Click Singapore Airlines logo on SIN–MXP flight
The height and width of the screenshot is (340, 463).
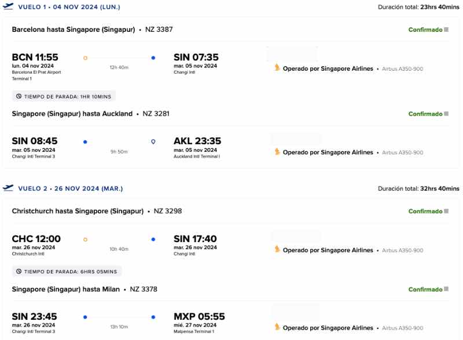277,328
